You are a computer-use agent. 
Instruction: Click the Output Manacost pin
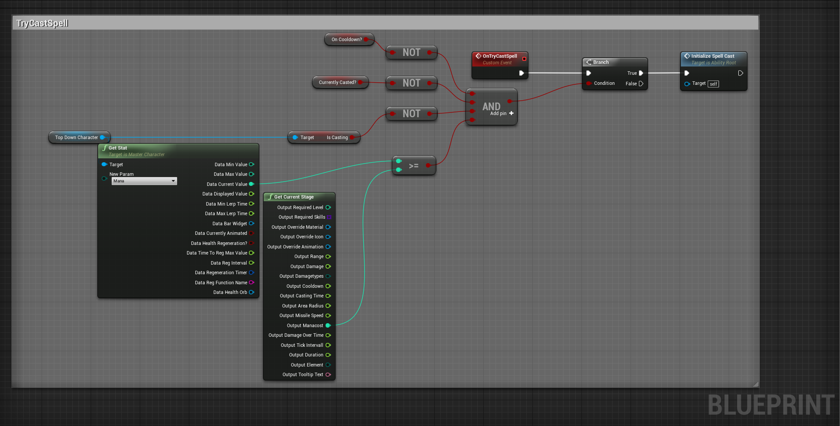(328, 325)
